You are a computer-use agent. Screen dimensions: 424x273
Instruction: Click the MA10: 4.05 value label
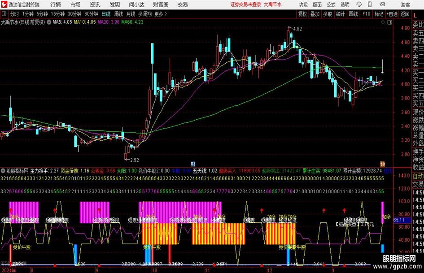85,22
